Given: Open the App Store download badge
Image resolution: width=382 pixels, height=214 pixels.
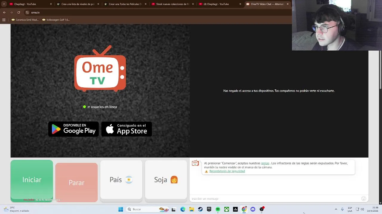Looking at the screenshot, I should point(127,129).
